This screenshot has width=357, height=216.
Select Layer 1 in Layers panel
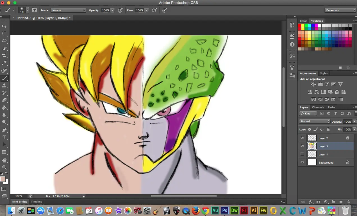coord(326,154)
